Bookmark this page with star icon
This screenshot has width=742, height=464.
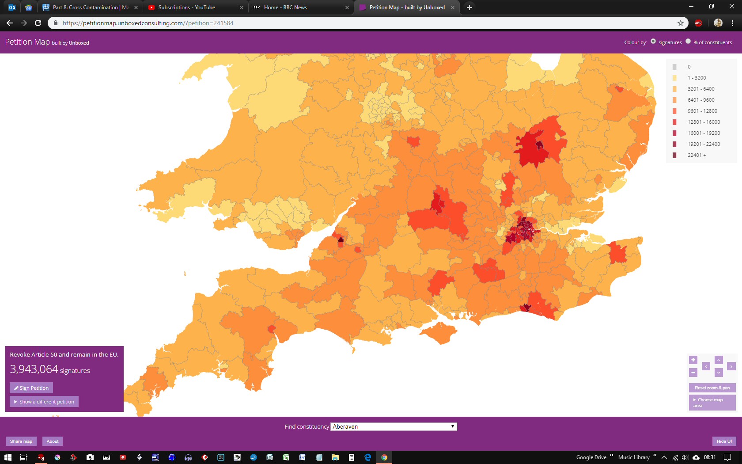(x=681, y=23)
